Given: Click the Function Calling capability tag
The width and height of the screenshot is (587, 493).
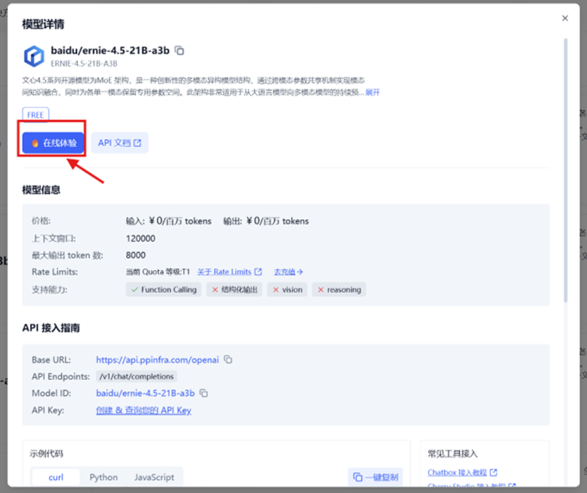Looking at the screenshot, I should click(164, 290).
